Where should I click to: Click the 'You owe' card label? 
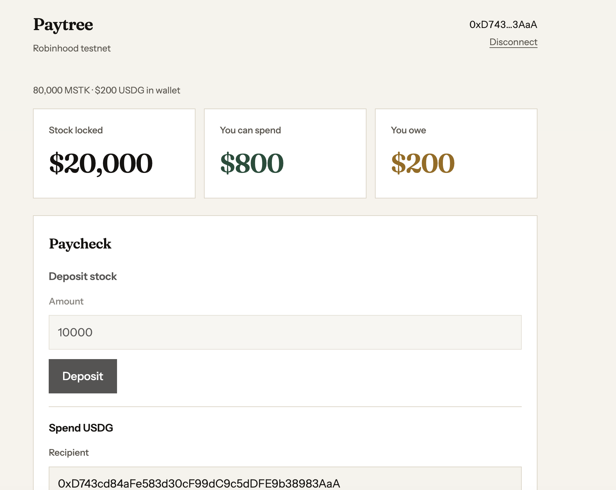(x=409, y=130)
